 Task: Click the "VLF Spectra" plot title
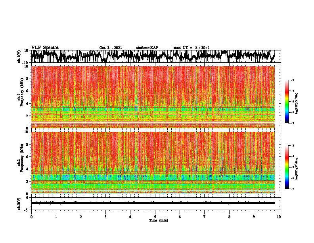(x=45, y=48)
